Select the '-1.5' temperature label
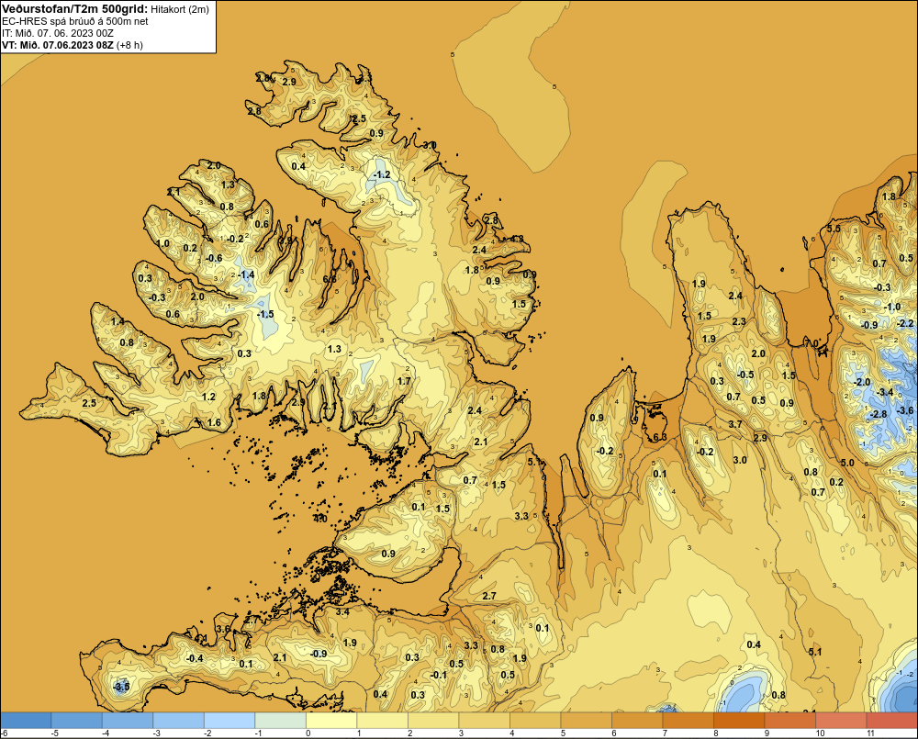 pos(265,315)
